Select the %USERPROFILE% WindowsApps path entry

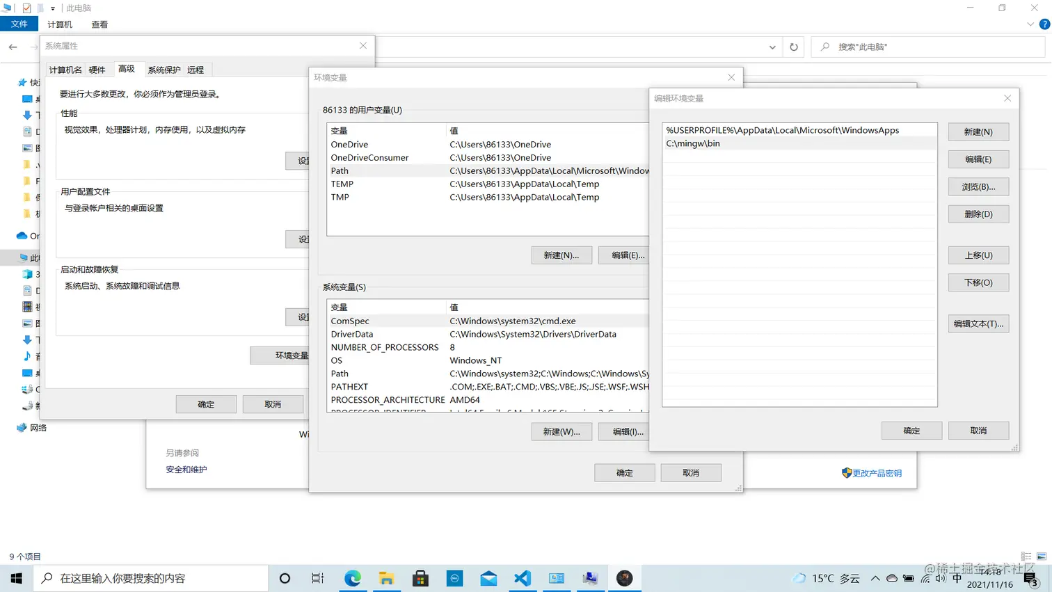pos(799,130)
